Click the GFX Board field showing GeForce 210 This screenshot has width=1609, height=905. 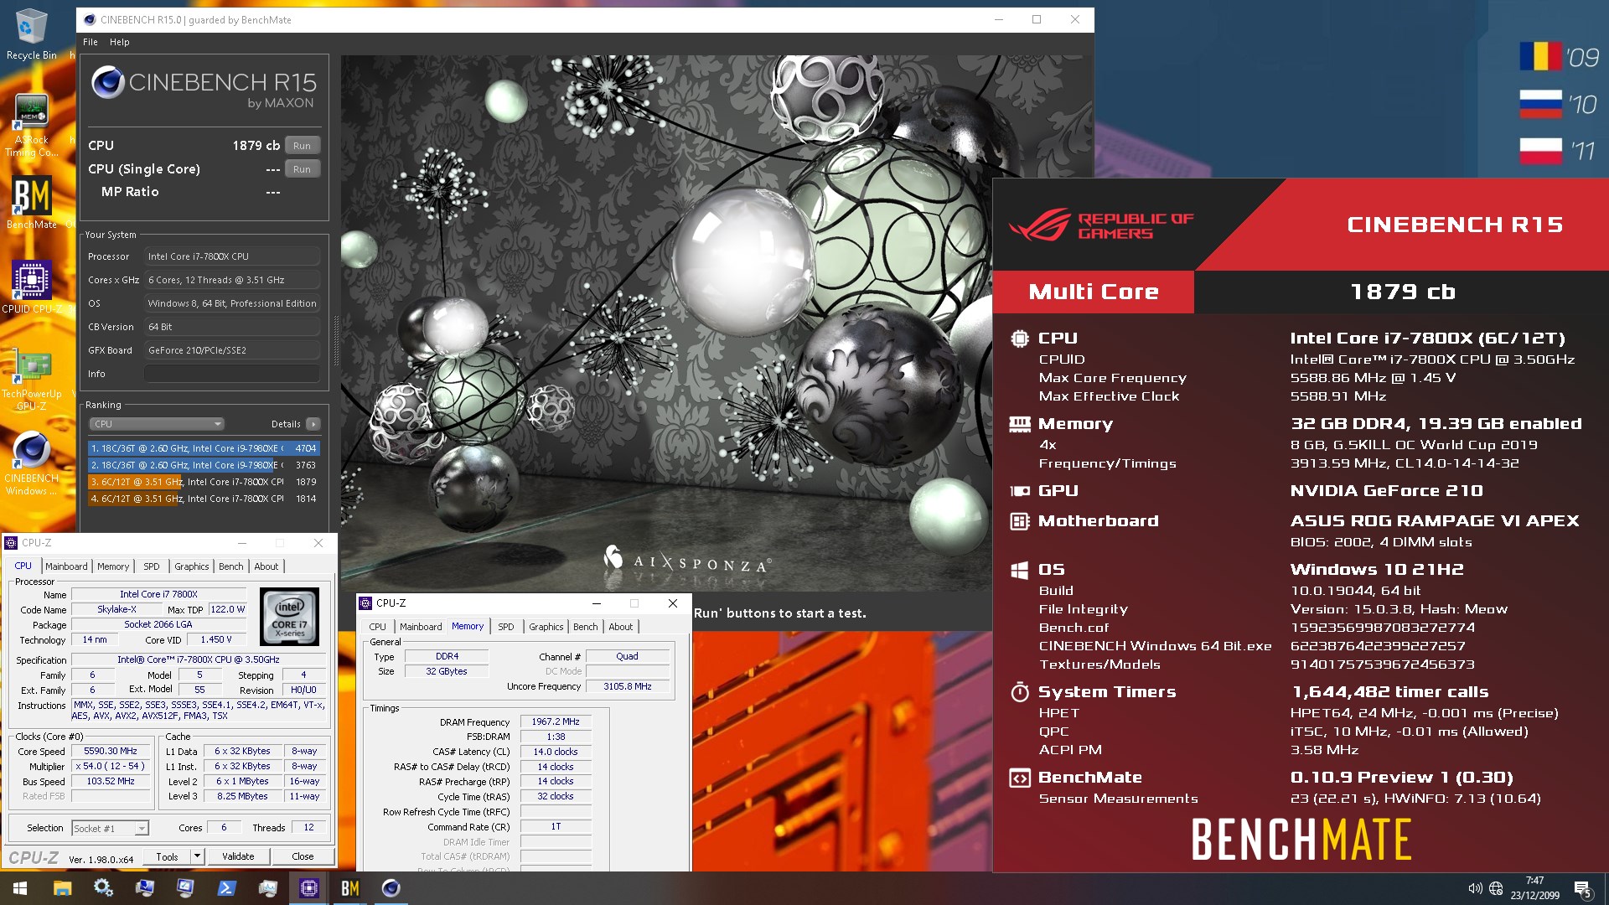232,350
